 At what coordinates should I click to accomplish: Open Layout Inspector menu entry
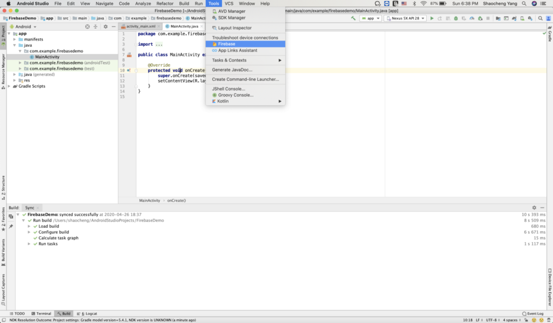[246, 28]
